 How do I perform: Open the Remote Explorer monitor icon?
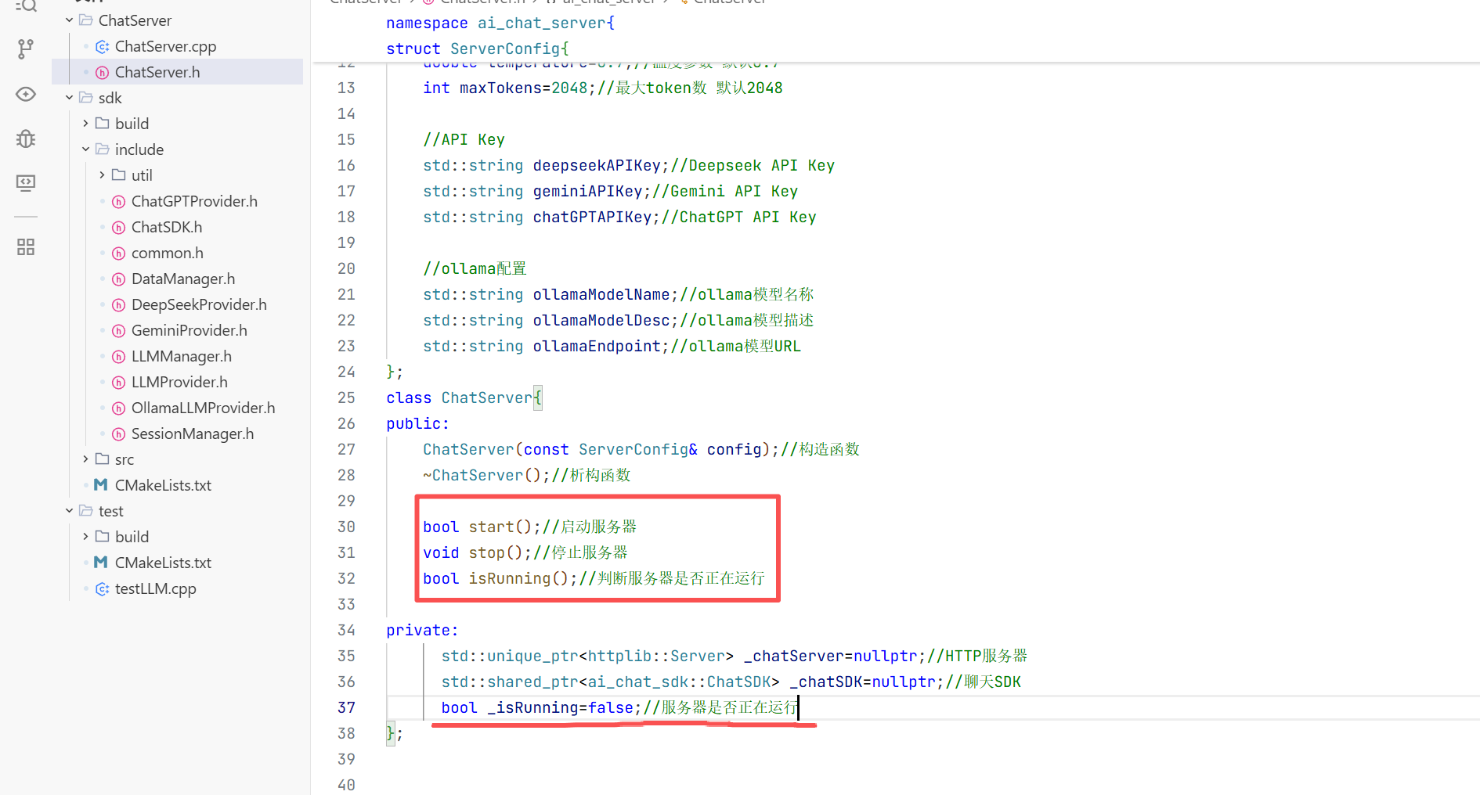(x=26, y=183)
